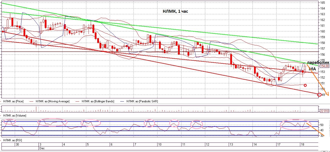Click the volume value tag 22 010

pos(324,111)
